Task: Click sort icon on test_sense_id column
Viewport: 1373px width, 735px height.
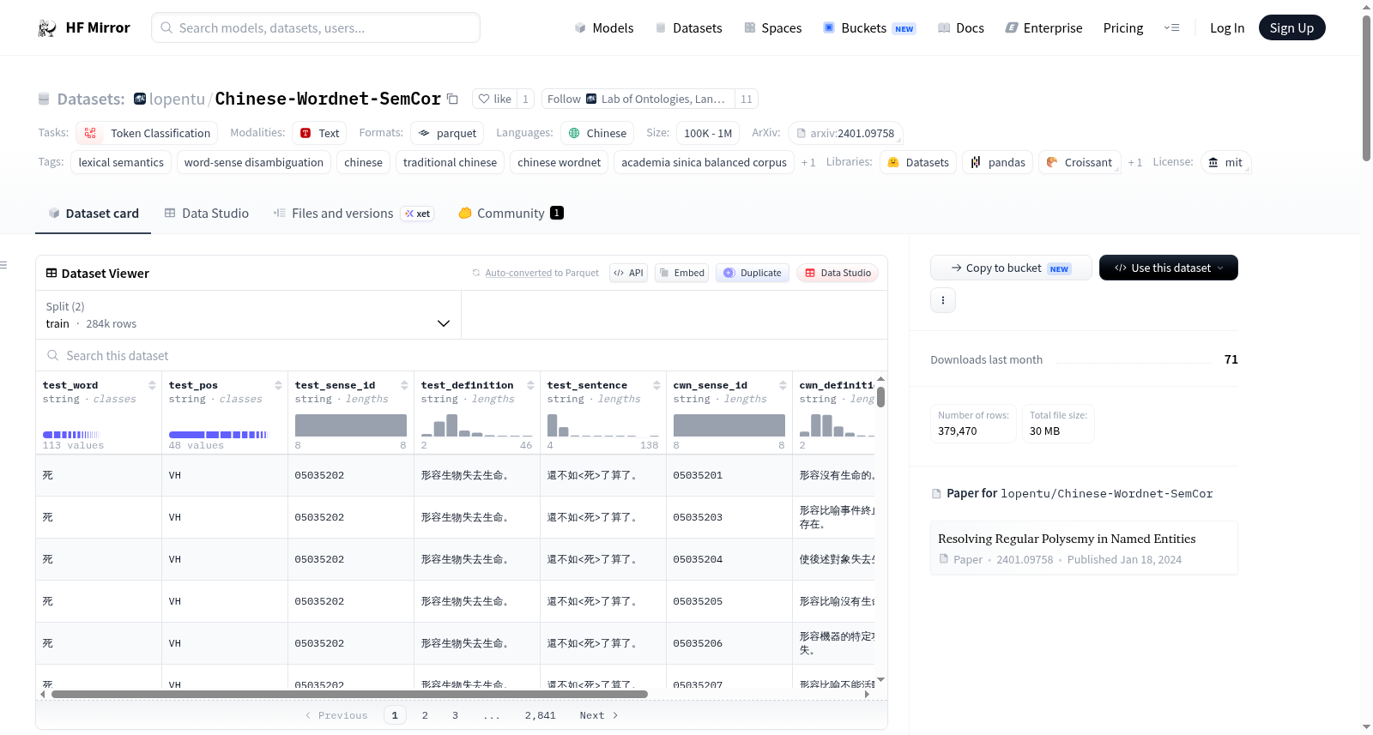Action: tap(404, 385)
